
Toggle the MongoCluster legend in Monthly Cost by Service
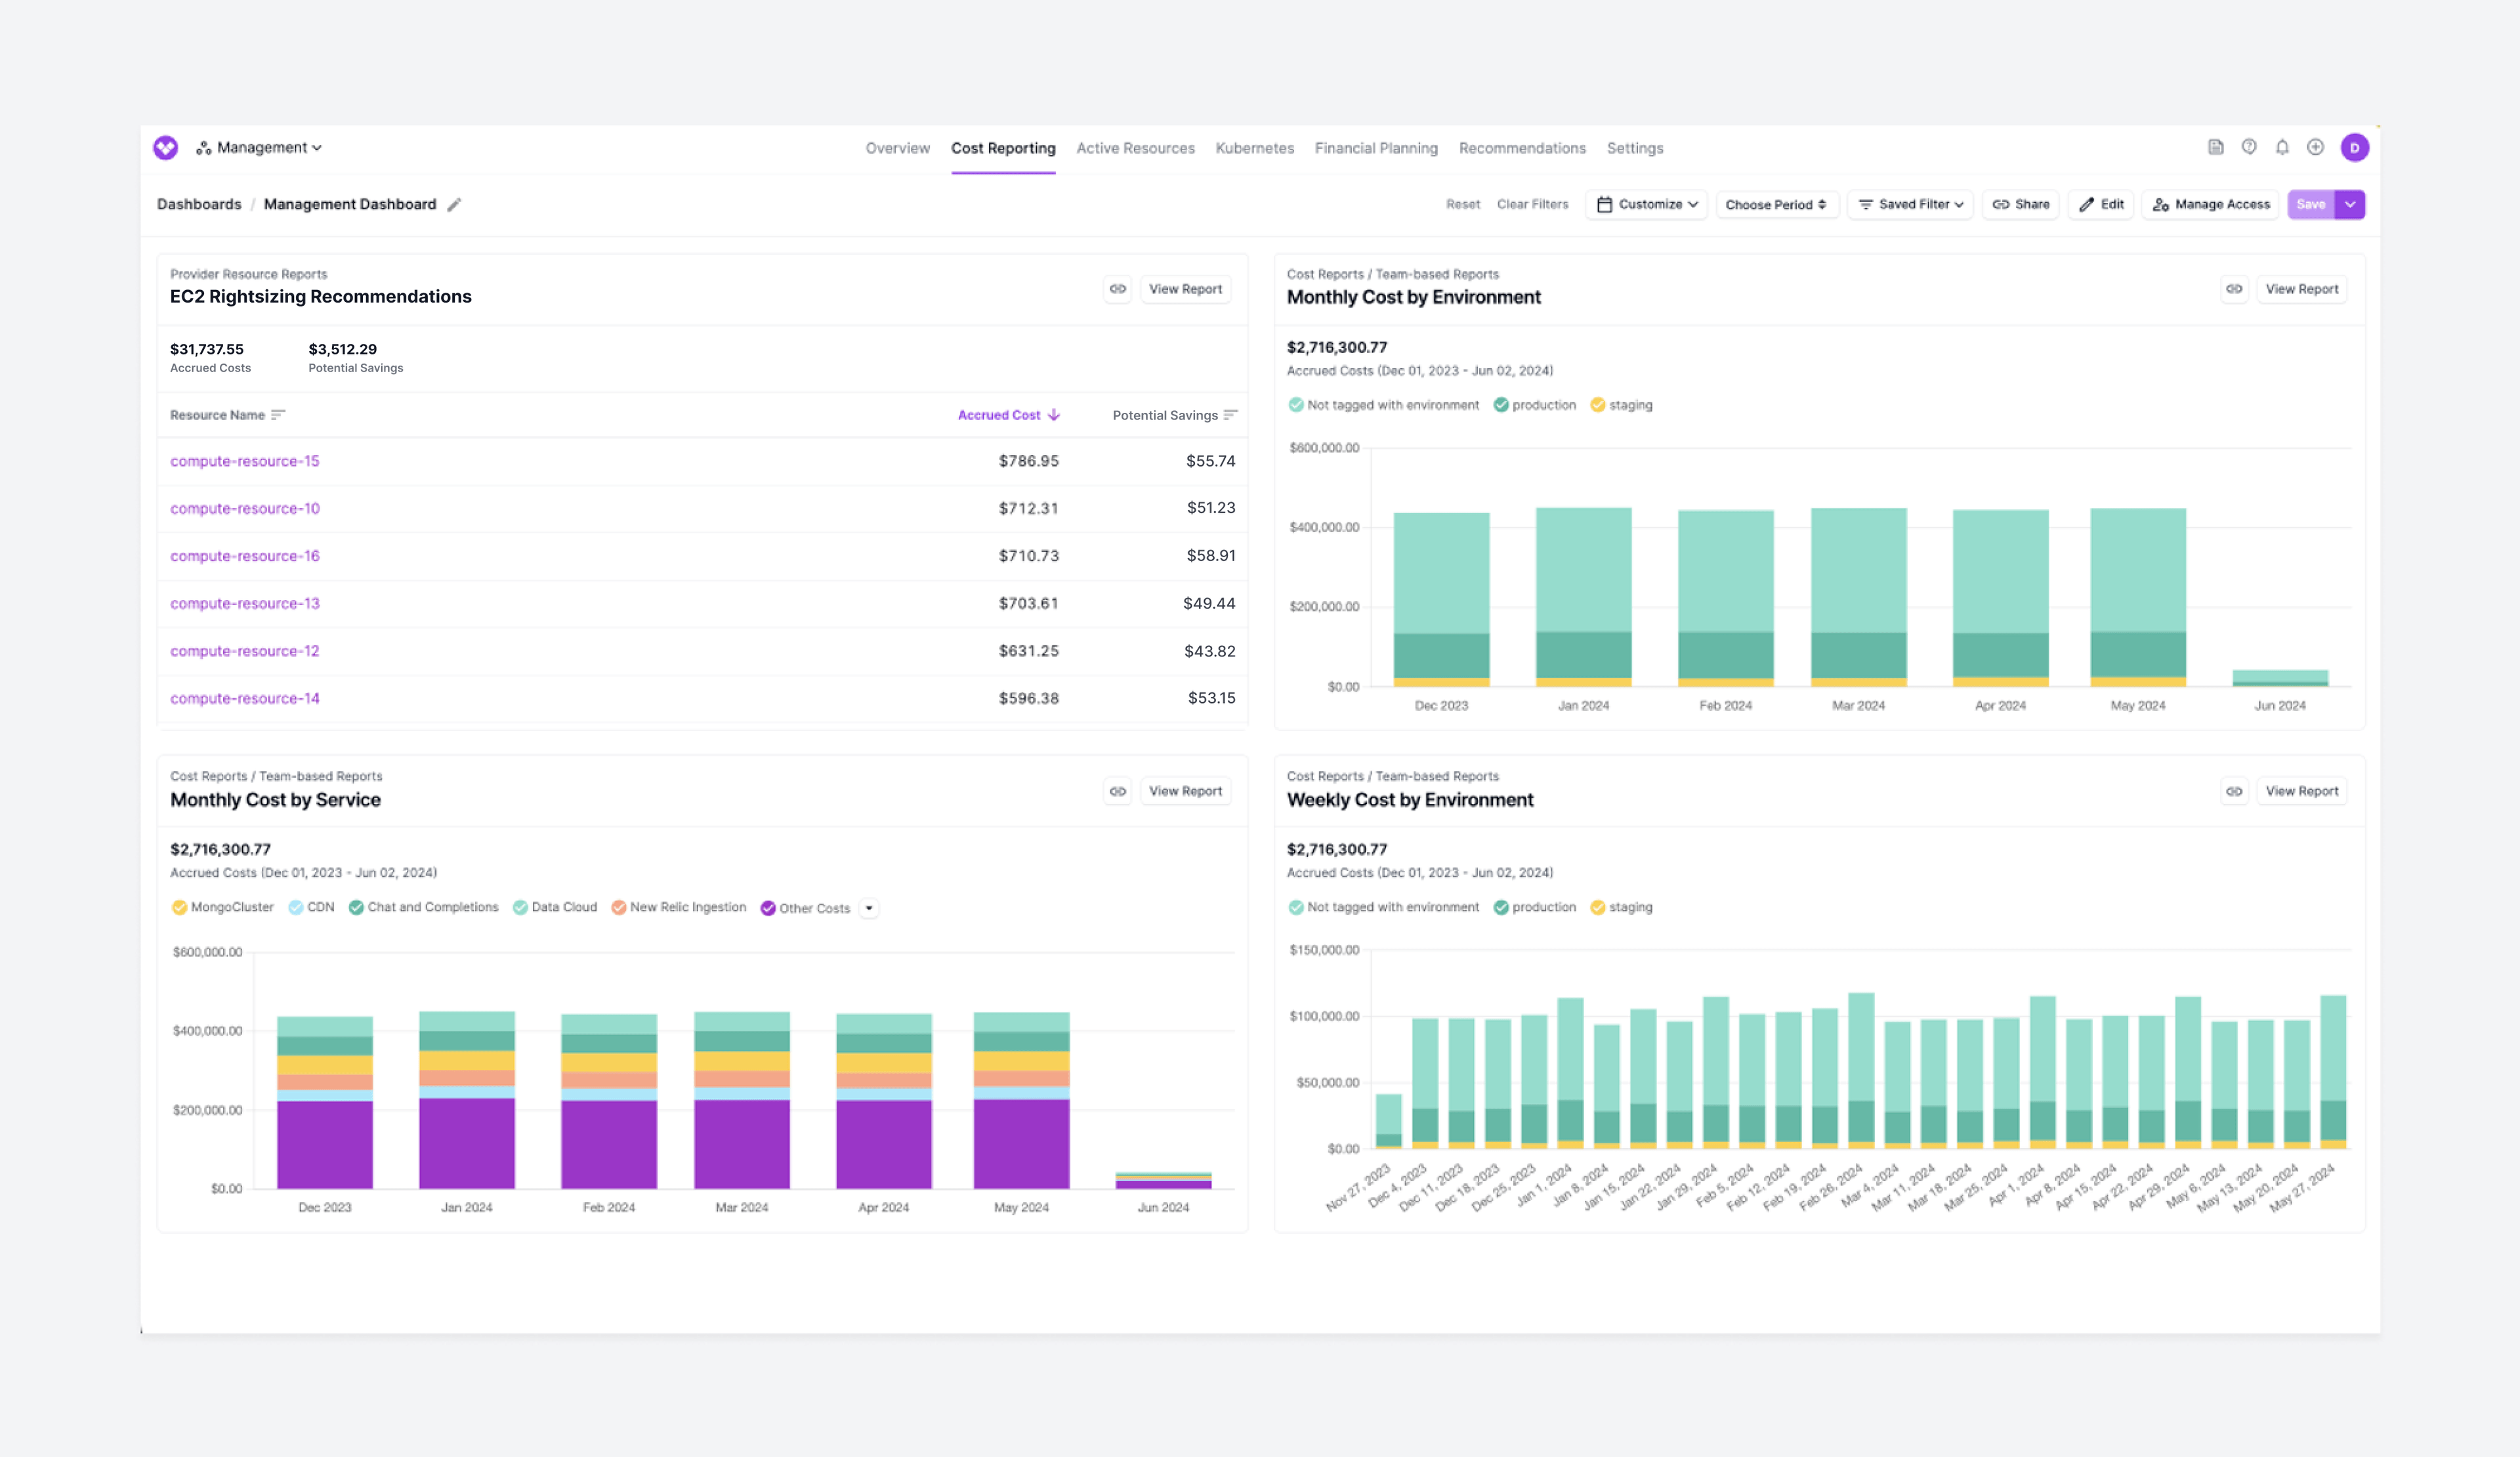222,907
